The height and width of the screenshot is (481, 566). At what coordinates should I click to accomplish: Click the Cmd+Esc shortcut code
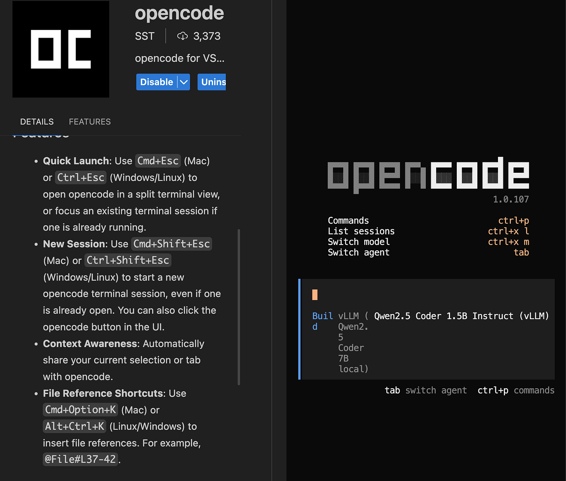coord(158,161)
